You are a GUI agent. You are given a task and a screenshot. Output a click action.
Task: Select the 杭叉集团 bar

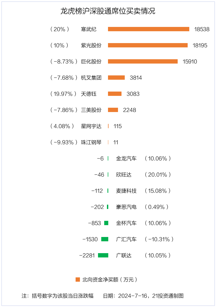coord(116,78)
